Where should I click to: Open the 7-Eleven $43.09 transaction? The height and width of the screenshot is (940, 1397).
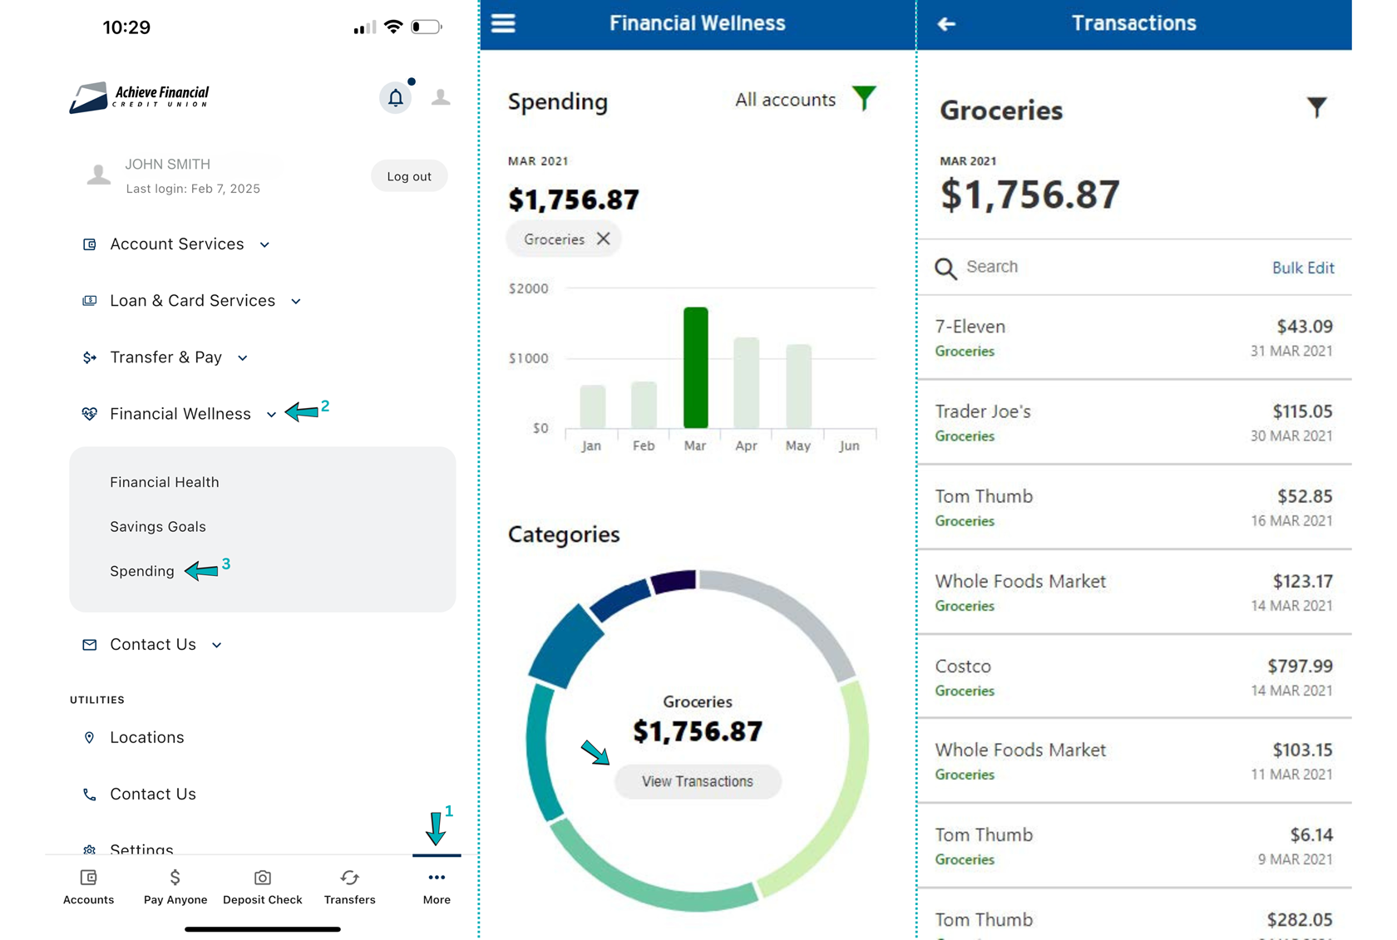pyautogui.click(x=1134, y=338)
